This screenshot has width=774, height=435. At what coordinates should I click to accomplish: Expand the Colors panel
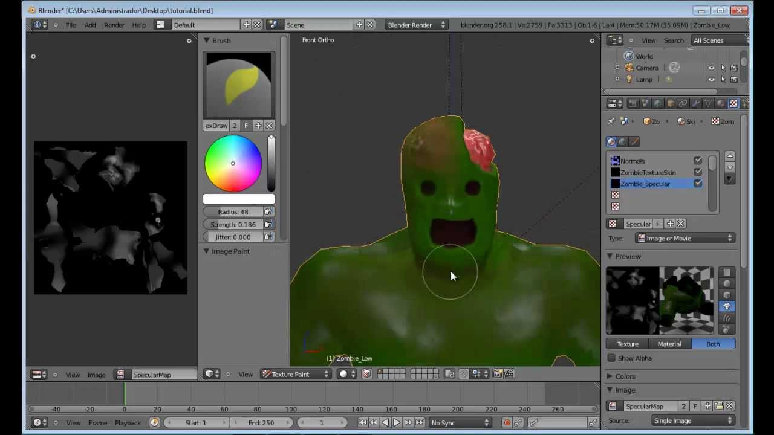tap(610, 376)
